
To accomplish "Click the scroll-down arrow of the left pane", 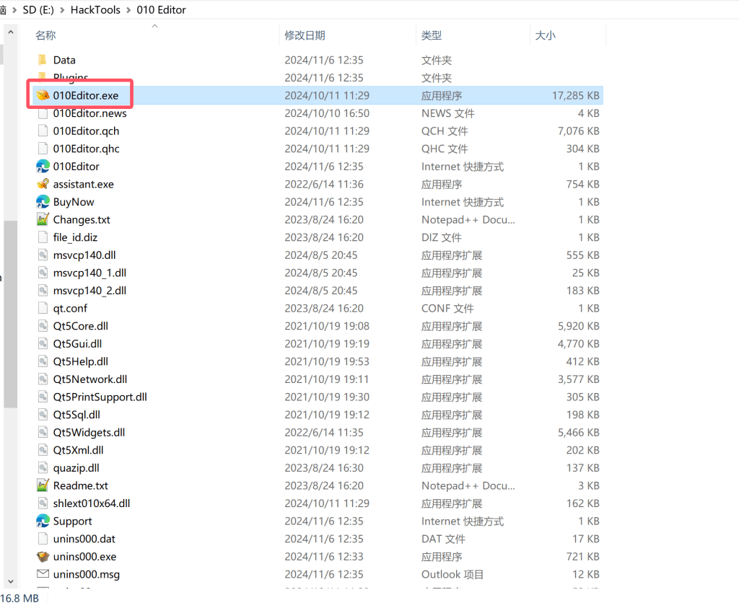I will pyautogui.click(x=10, y=581).
